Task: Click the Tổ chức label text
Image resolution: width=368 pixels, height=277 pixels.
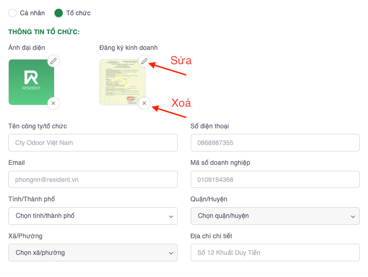Action: [x=78, y=13]
